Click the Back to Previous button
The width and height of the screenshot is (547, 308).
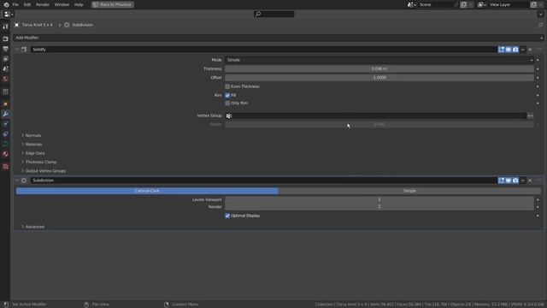(x=113, y=4)
